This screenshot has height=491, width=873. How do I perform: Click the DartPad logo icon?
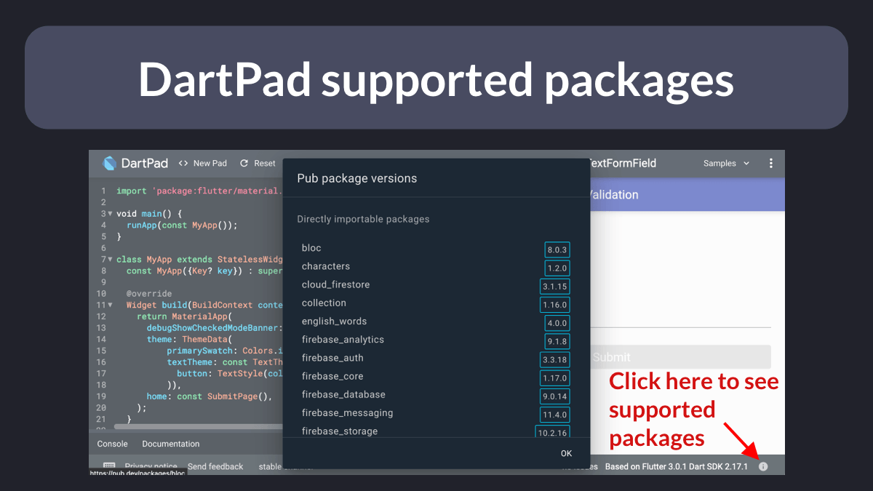pos(110,163)
